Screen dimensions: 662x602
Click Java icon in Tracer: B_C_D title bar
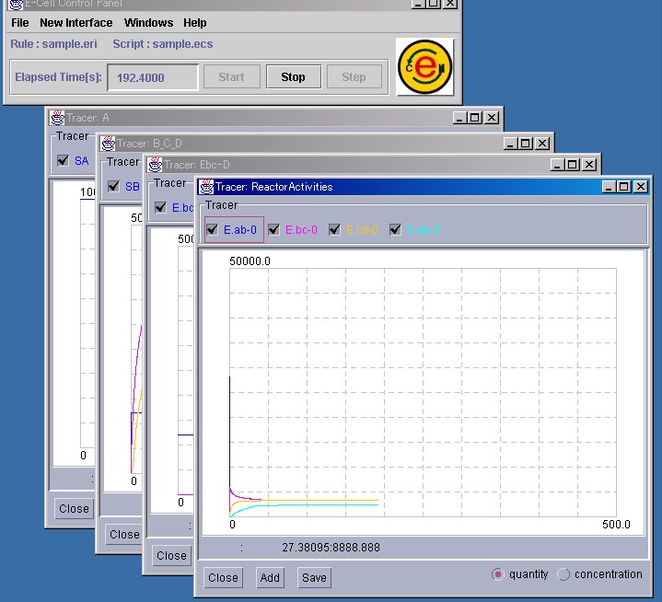(x=107, y=143)
